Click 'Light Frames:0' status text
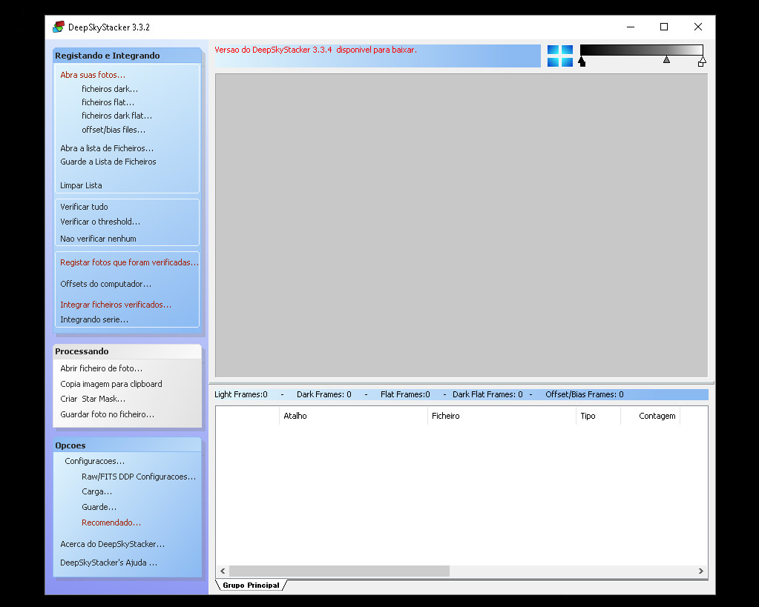Viewport: 759px width, 607px height. click(x=241, y=395)
